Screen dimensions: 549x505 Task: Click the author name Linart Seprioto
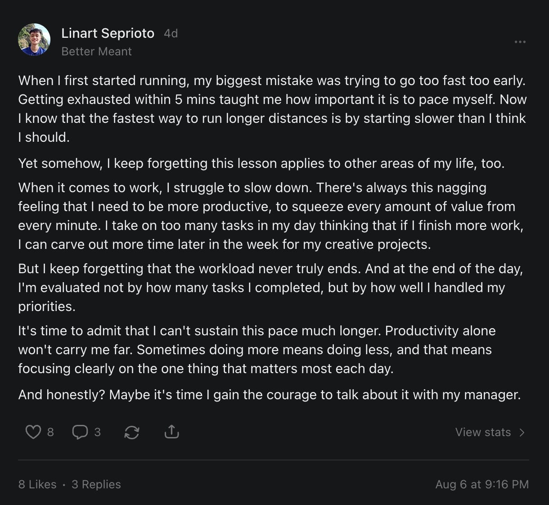tap(108, 33)
